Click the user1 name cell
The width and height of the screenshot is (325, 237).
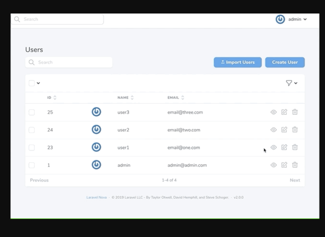[x=123, y=147]
